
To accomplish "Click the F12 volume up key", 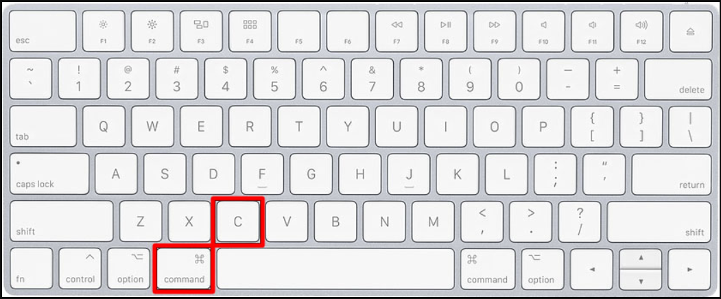I will (641, 31).
